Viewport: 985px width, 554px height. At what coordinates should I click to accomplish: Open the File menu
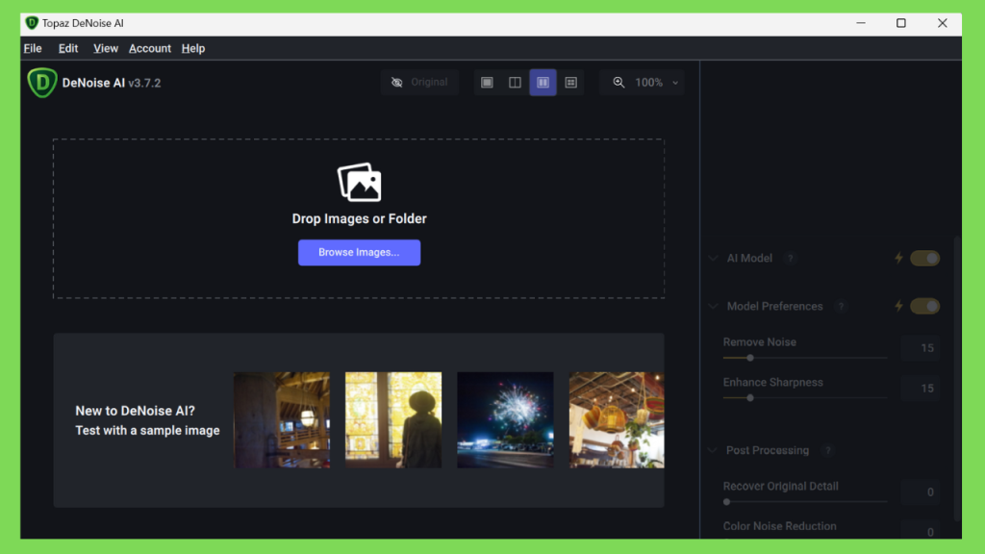(x=33, y=48)
